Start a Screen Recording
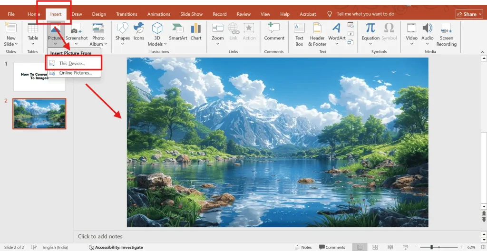 (x=446, y=34)
